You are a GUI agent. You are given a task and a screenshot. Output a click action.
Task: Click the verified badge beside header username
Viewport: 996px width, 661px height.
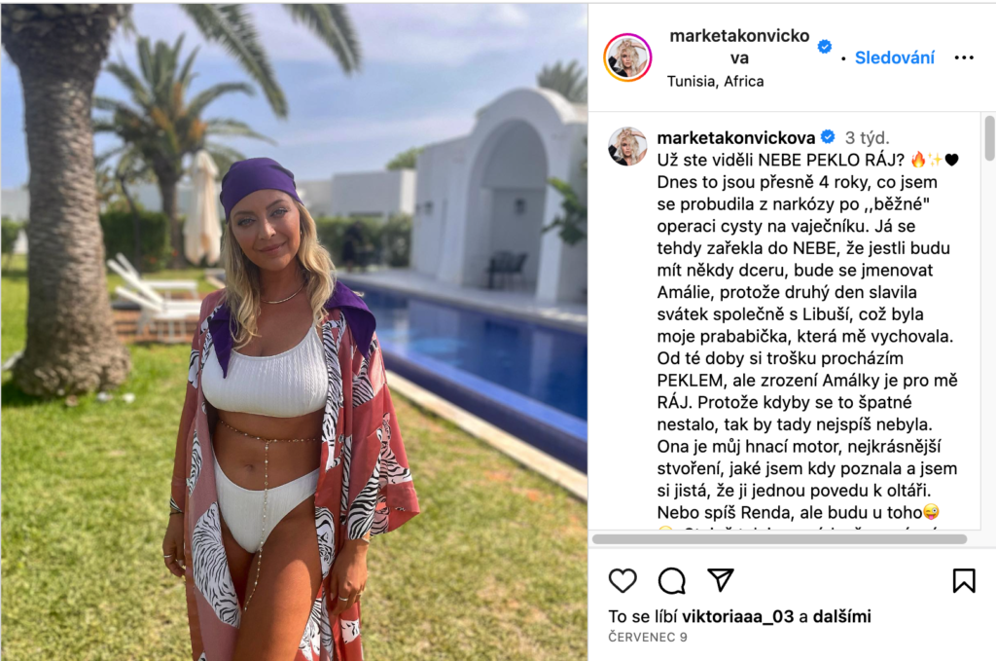(x=825, y=47)
